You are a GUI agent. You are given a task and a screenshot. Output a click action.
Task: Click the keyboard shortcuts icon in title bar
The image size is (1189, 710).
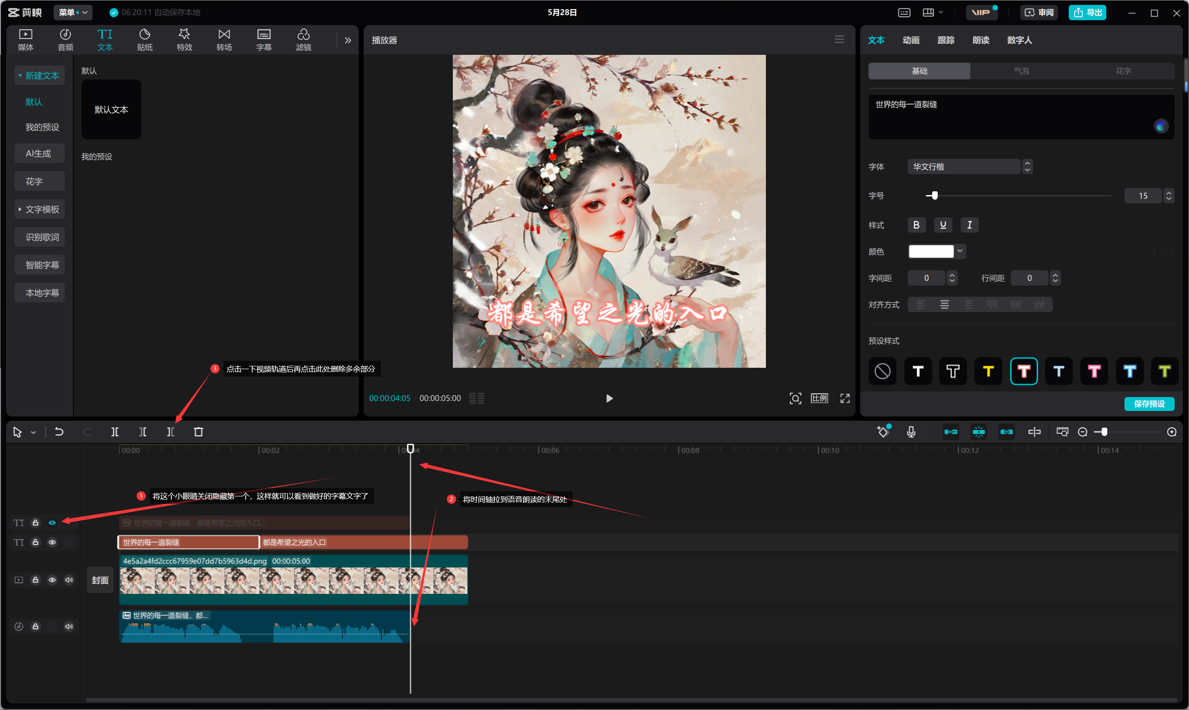(904, 13)
